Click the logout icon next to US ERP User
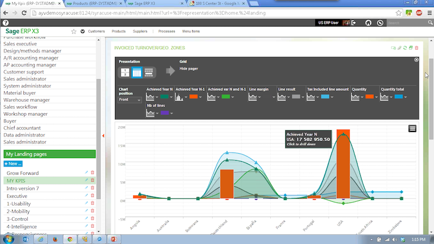Image resolution: width=434 pixels, height=244 pixels. pos(354,23)
